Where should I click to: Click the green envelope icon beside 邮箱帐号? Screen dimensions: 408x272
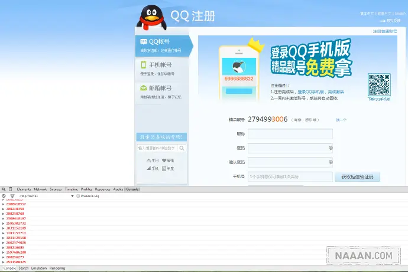[143, 88]
